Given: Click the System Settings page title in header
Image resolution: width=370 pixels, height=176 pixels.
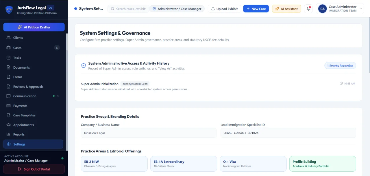Looking at the screenshot, I should pos(91,9).
